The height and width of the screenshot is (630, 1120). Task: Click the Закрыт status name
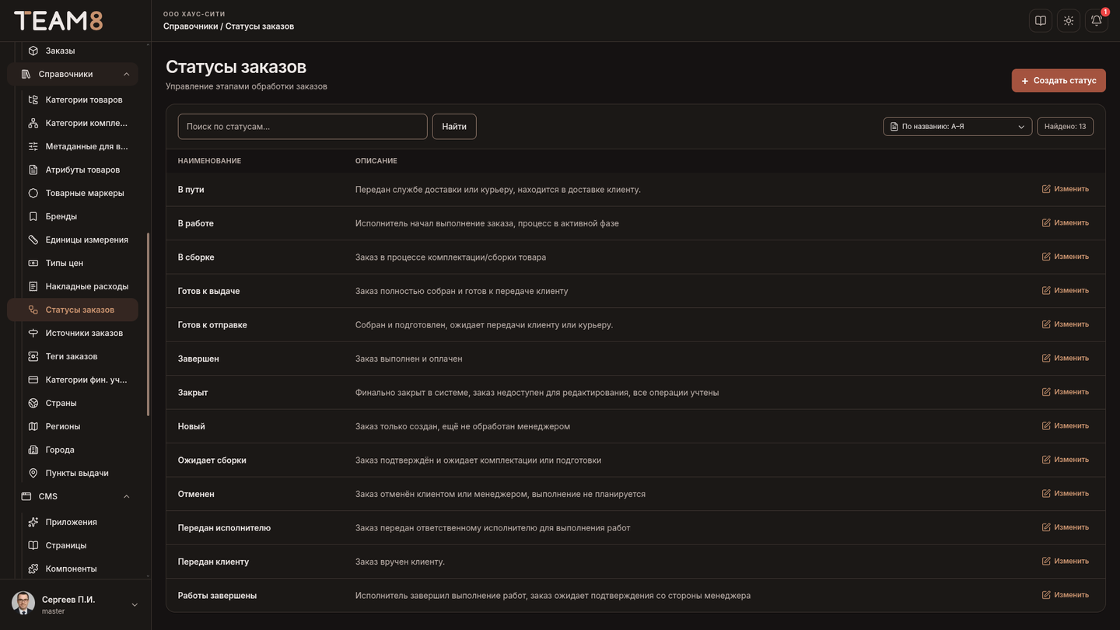click(x=193, y=393)
